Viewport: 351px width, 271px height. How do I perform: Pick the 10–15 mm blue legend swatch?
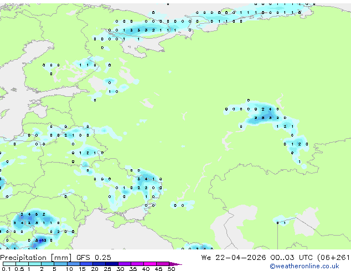(x=74, y=264)
